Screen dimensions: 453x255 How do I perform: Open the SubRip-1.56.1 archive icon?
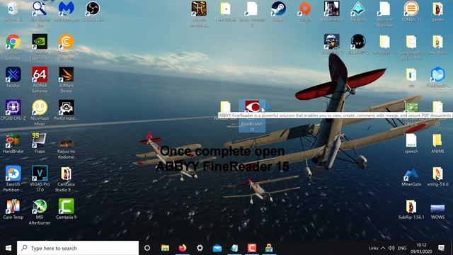pos(411,209)
